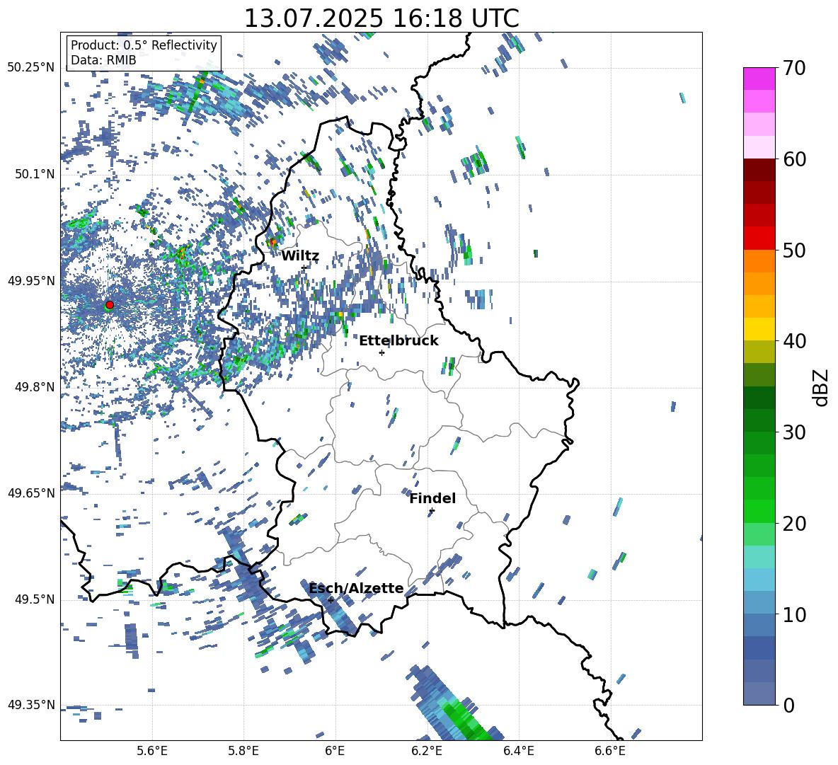Click the 20 colorbar tick label

pyautogui.click(x=794, y=524)
